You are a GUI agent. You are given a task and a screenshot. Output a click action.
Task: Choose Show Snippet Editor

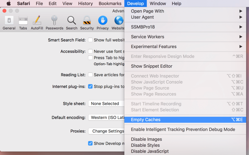tap(185, 66)
